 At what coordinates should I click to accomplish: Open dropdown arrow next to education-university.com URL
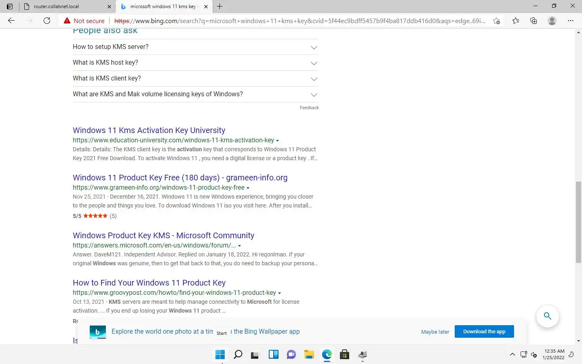(277, 141)
